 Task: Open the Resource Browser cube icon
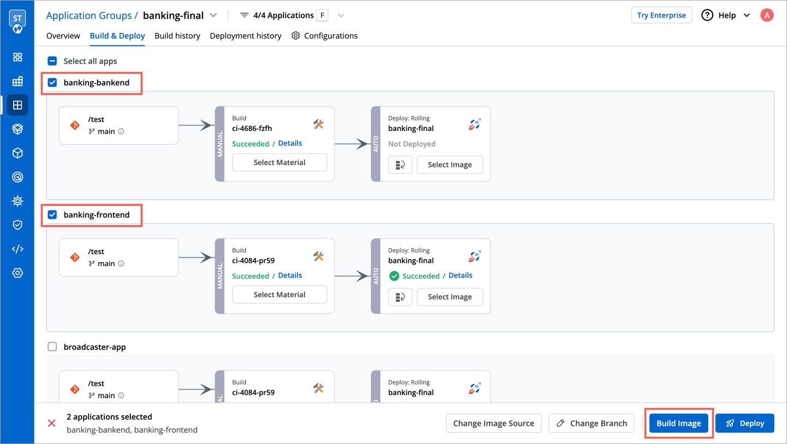[17, 153]
